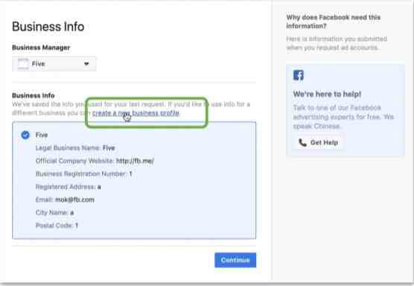Click the Why does Facebook need this information heading
This screenshot has width=414, height=286.
pos(334,22)
